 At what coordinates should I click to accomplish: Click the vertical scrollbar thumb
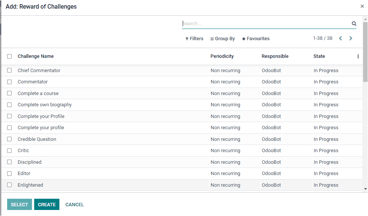click(x=365, y=53)
